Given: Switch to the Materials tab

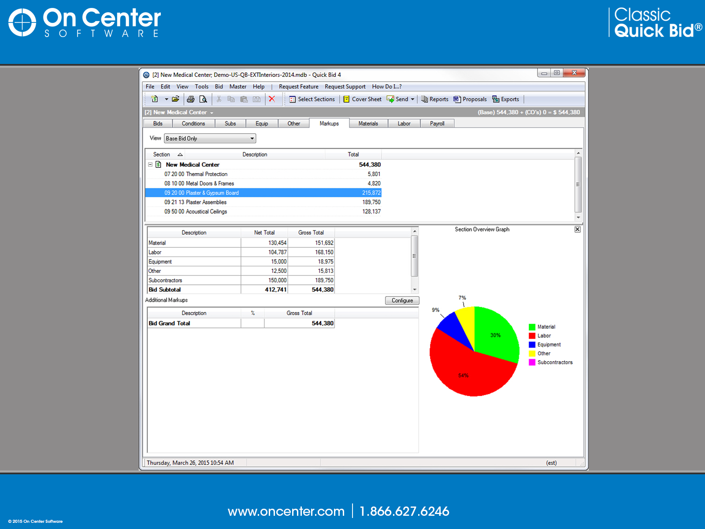Looking at the screenshot, I should click(x=368, y=123).
